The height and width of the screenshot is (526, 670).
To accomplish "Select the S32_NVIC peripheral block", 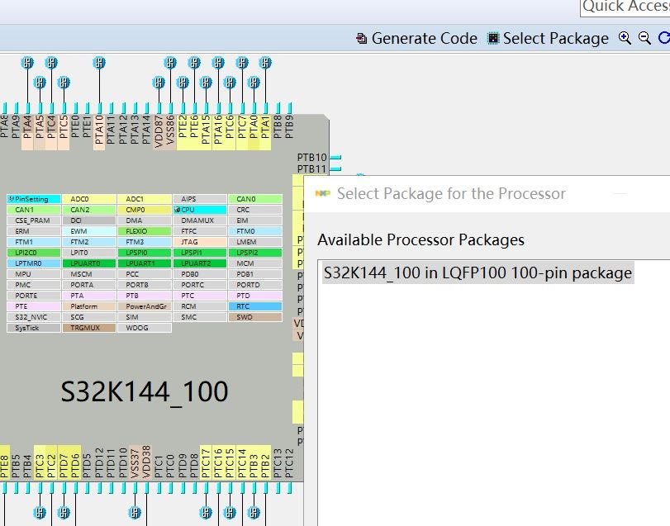I will pos(33,317).
